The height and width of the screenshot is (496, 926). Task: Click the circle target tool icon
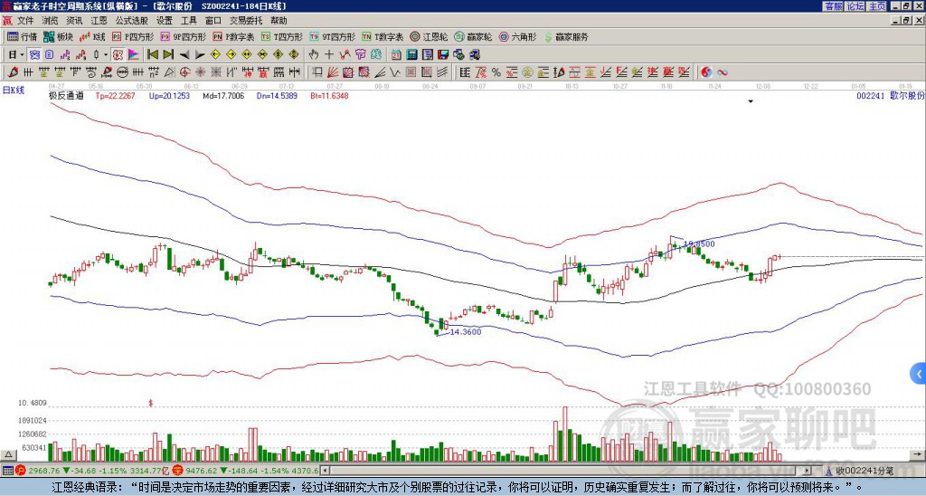coord(184,72)
